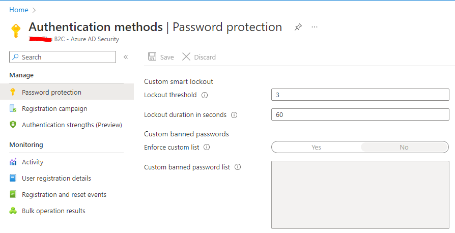
Task: Open User registration details
Action: 56,178
